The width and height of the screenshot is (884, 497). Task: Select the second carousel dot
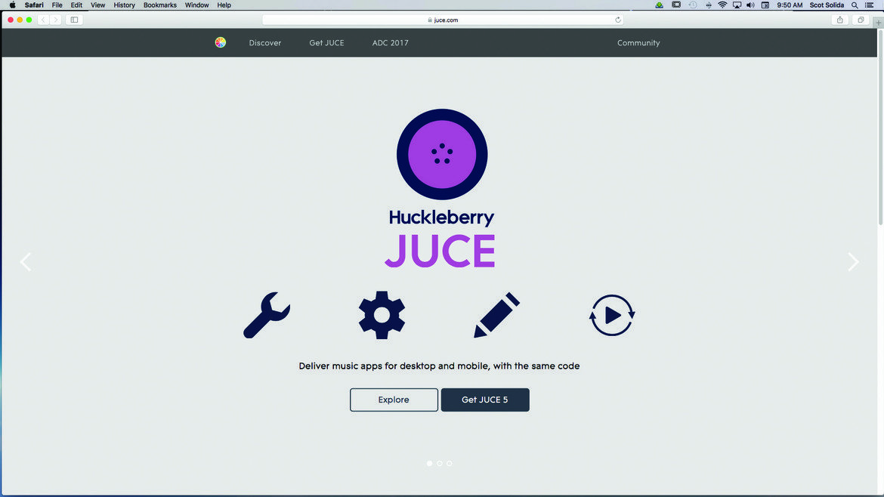tap(440, 463)
